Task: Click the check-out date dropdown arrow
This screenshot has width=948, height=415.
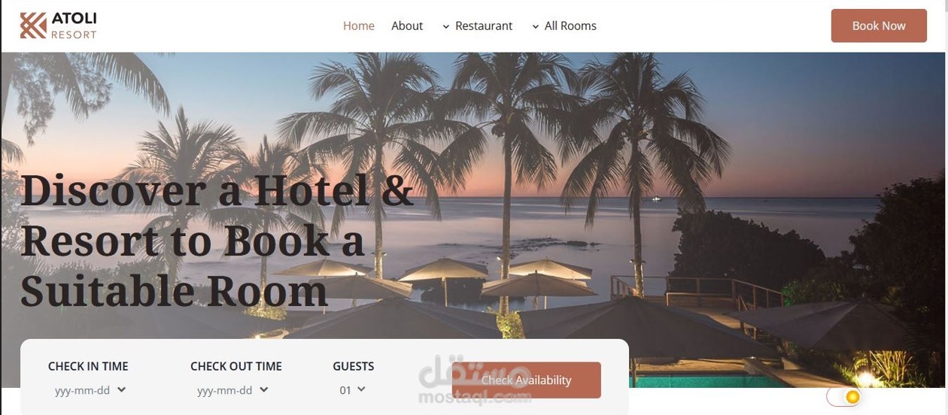Action: (264, 389)
